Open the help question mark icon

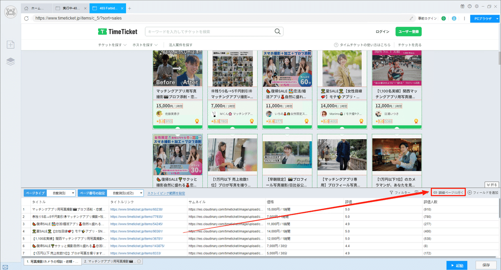point(470,6)
